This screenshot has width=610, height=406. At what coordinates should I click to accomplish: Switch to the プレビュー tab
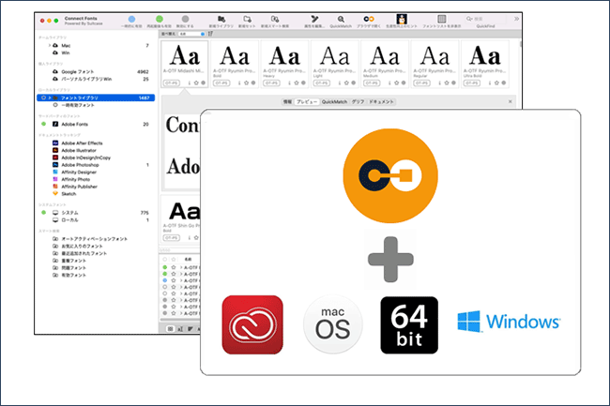[307, 102]
